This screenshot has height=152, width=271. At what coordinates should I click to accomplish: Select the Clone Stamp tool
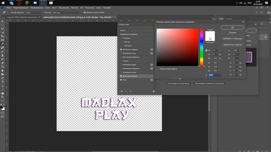click(x=3, y=55)
